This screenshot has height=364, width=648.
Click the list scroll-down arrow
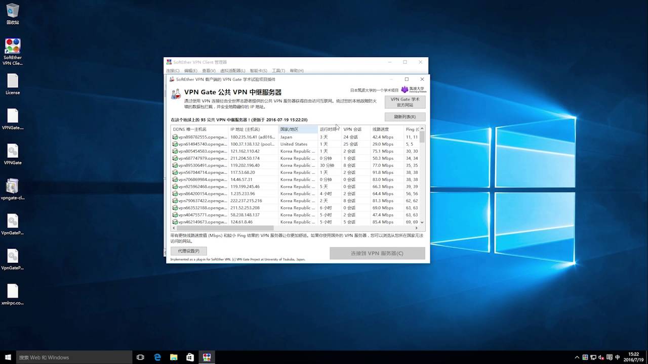(422, 222)
